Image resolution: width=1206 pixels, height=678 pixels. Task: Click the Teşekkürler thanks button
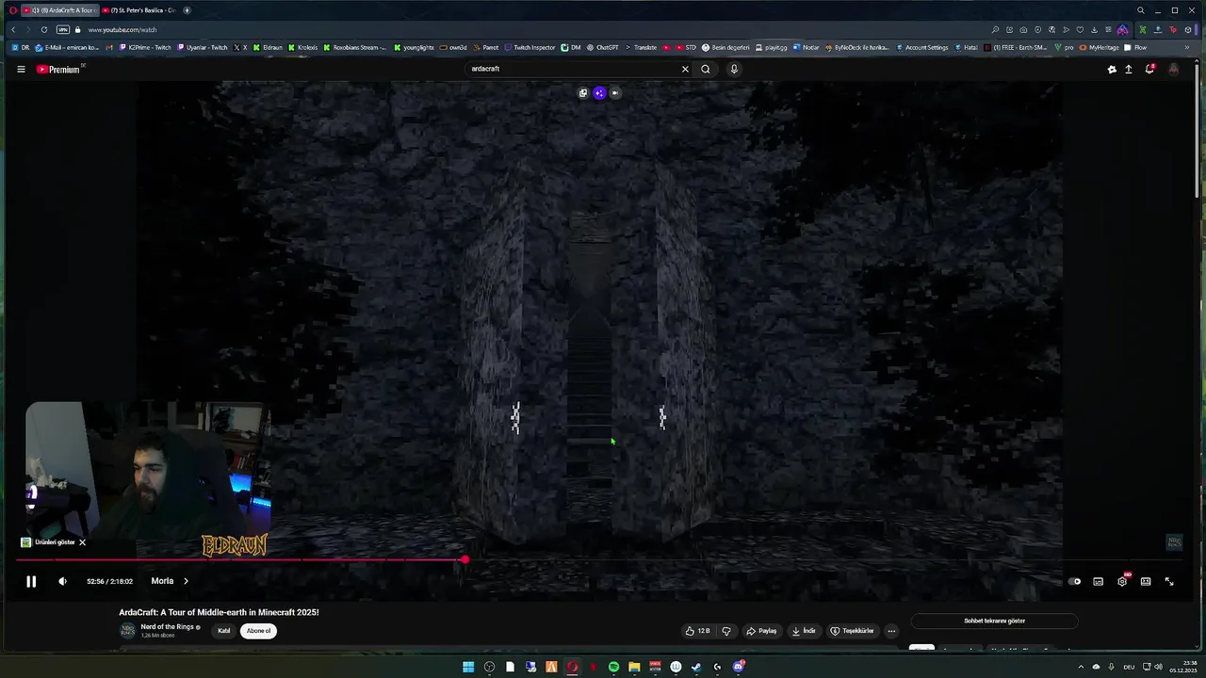pos(852,631)
